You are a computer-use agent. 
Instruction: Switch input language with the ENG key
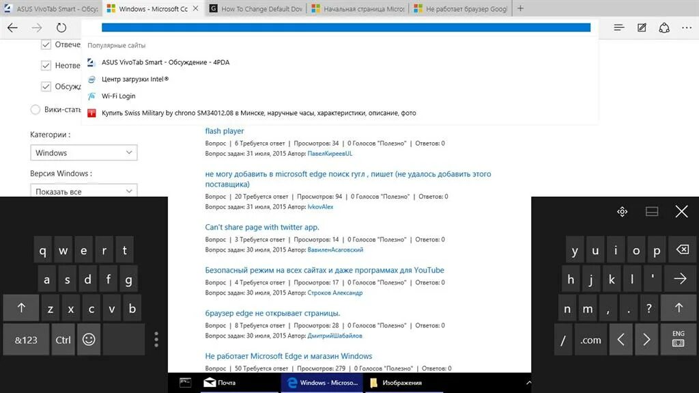click(678, 340)
